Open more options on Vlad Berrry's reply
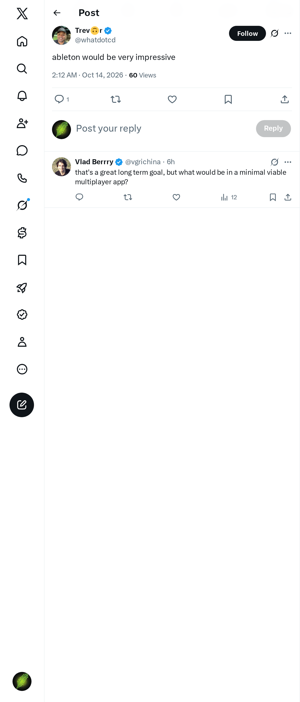 [x=288, y=162]
